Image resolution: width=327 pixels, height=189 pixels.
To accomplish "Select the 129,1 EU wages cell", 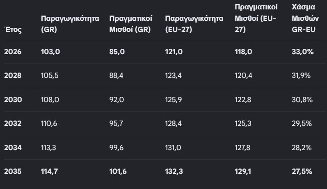I will [243, 171].
